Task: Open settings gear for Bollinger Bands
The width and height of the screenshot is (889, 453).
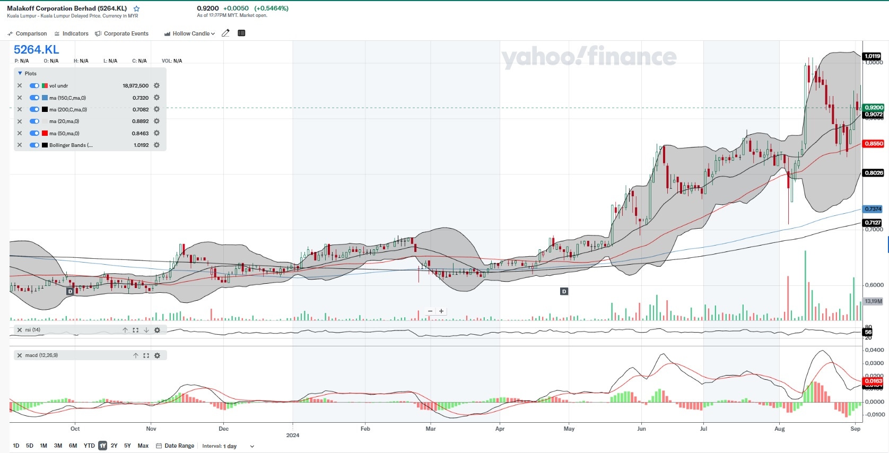Action: click(156, 145)
